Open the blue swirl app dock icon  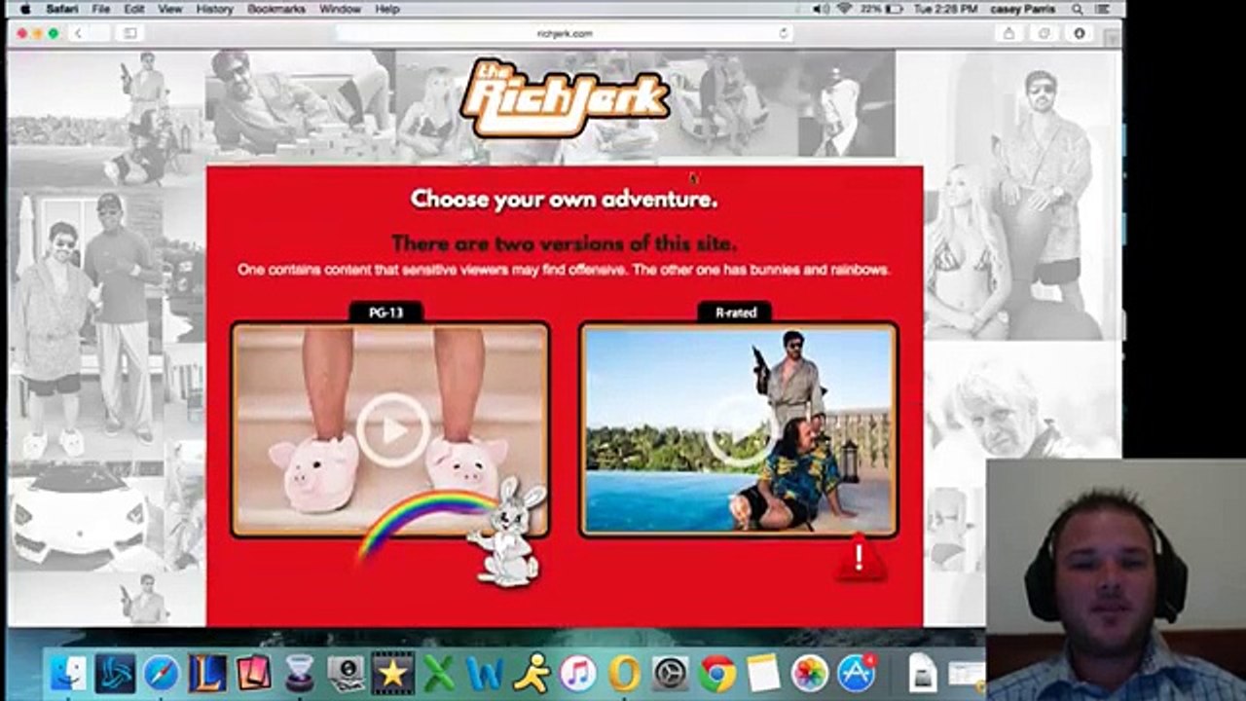point(115,673)
